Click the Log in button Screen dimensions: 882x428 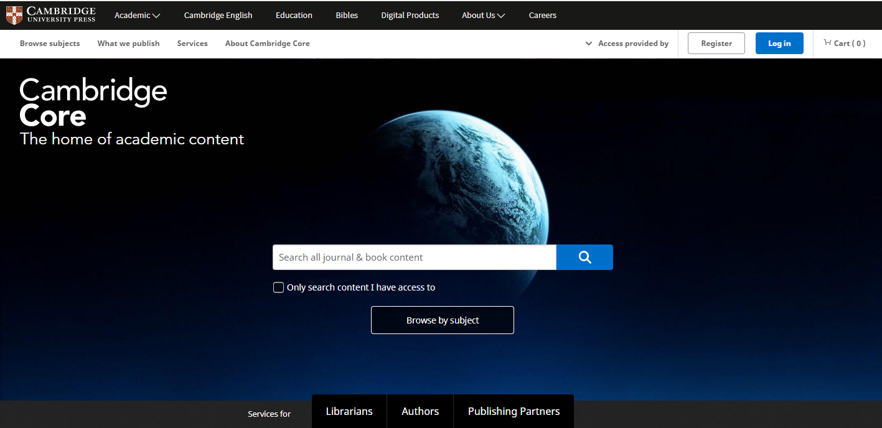pyautogui.click(x=779, y=44)
